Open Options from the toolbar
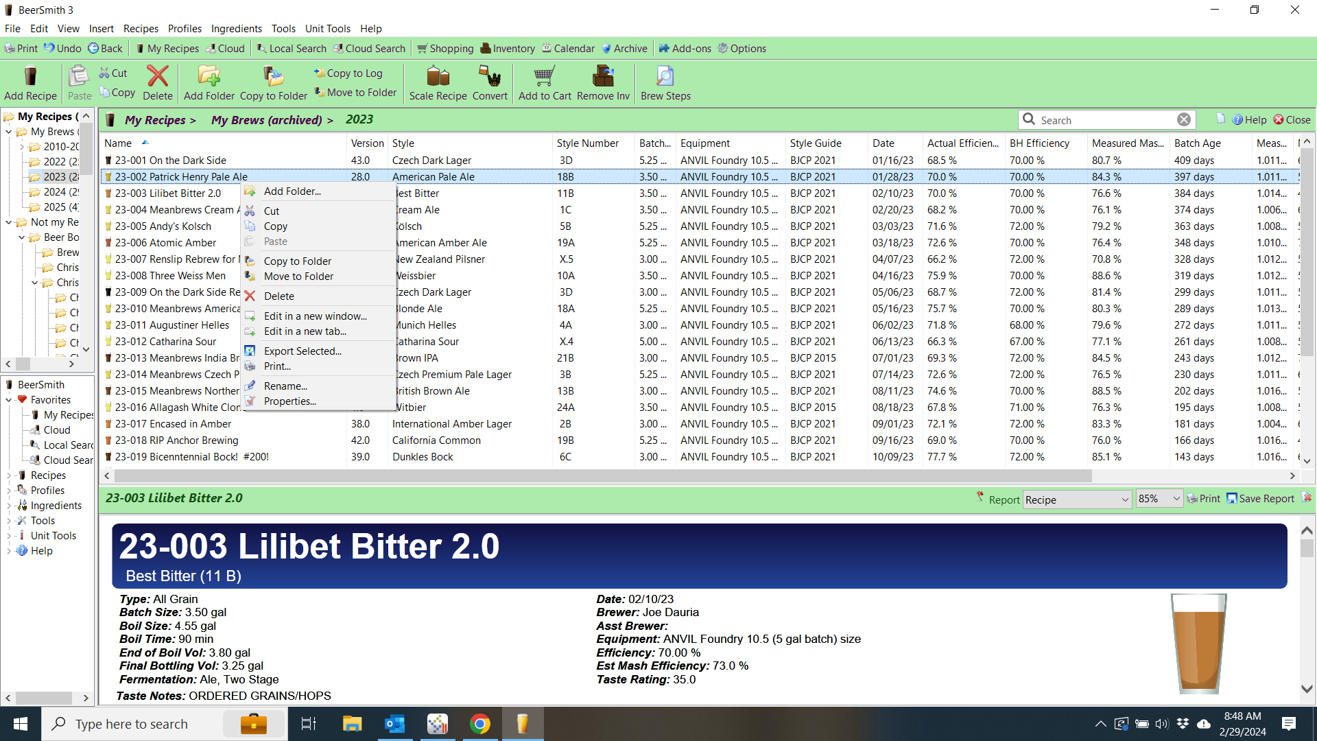Viewport: 1317px width, 741px height. tap(741, 49)
